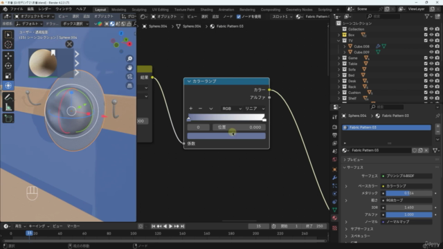Select the Annotate tool
Image resolution: width=443 pixels, height=249 pixels.
8,97
